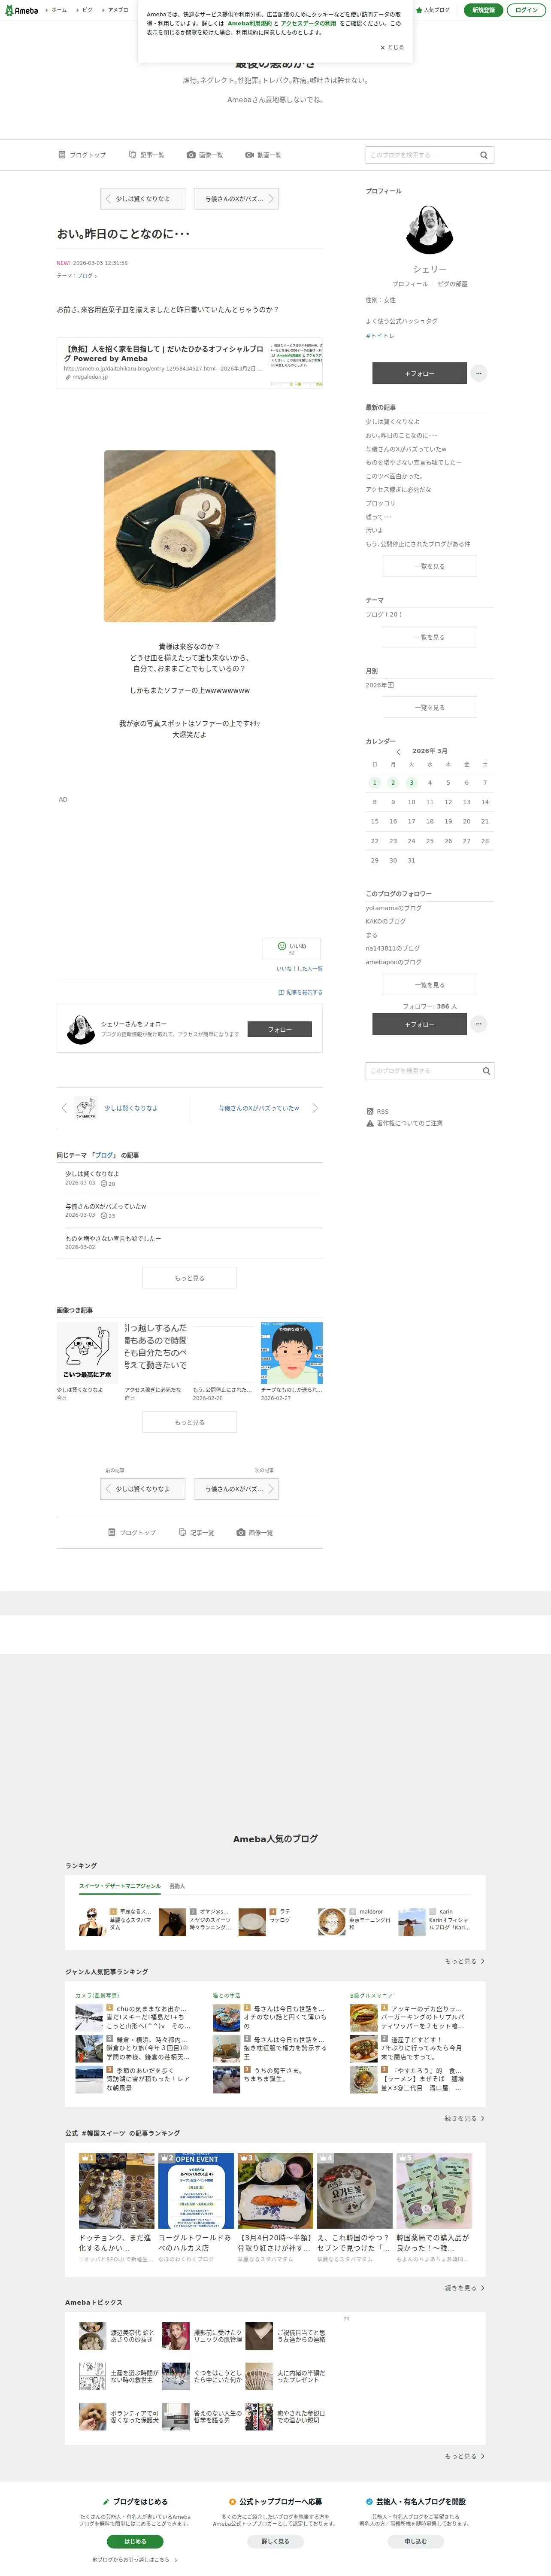Open the ピグの部屋 link
This screenshot has height=2576, width=551.
[452, 284]
